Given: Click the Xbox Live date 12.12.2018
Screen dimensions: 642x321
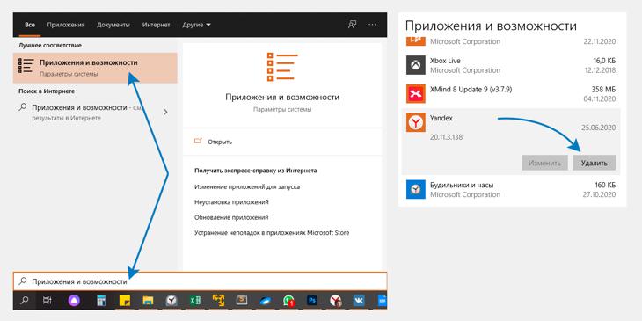Looking at the screenshot, I should click(x=600, y=70).
